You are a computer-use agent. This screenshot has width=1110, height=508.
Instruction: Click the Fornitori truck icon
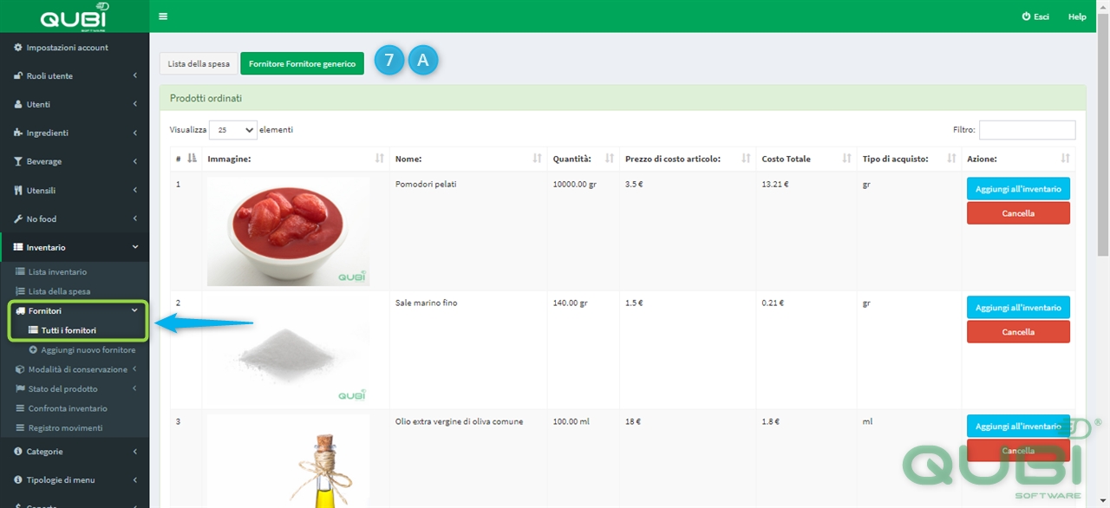20,311
